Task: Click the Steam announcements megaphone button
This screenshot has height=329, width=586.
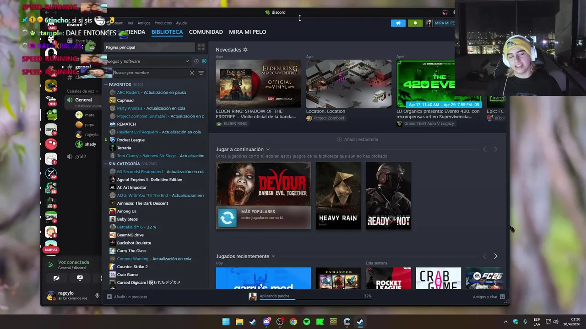Action: [x=398, y=23]
